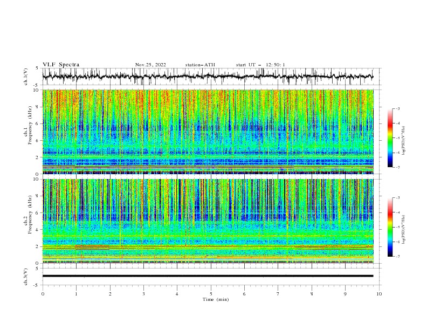427x330 pixels.
Task: Click the "station=ATH" label
Action: click(x=200, y=65)
